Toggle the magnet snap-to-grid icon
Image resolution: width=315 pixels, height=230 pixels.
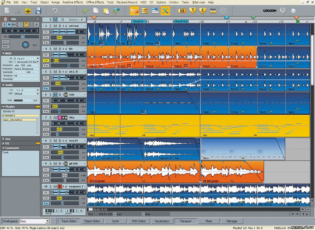pos(134,11)
